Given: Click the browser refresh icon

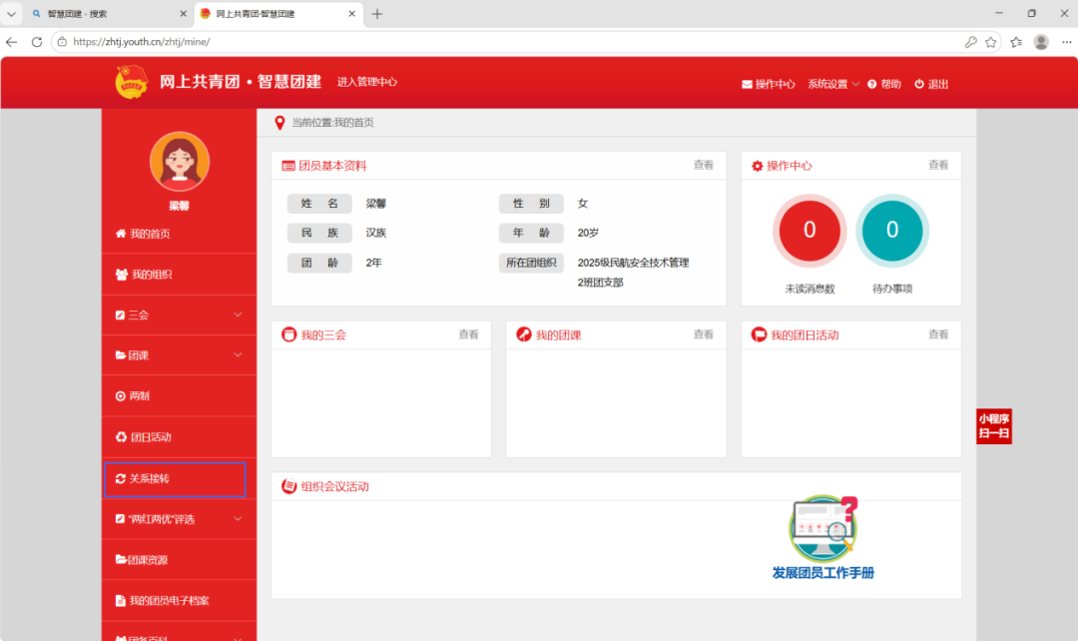Looking at the screenshot, I should tap(37, 42).
